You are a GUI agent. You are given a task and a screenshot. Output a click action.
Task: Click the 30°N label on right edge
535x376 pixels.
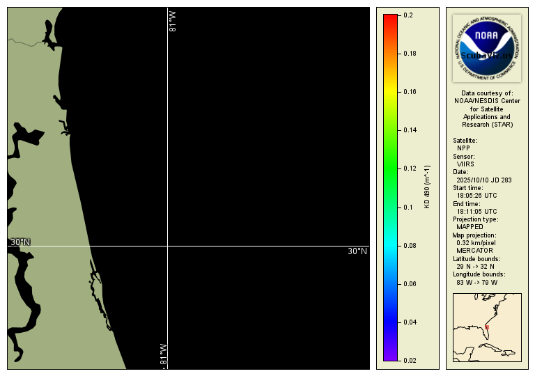pos(357,251)
